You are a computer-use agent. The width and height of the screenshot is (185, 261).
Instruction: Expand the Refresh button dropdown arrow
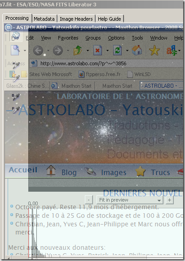127,50
